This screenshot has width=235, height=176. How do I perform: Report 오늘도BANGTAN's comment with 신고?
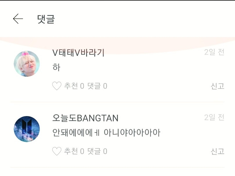(217, 151)
